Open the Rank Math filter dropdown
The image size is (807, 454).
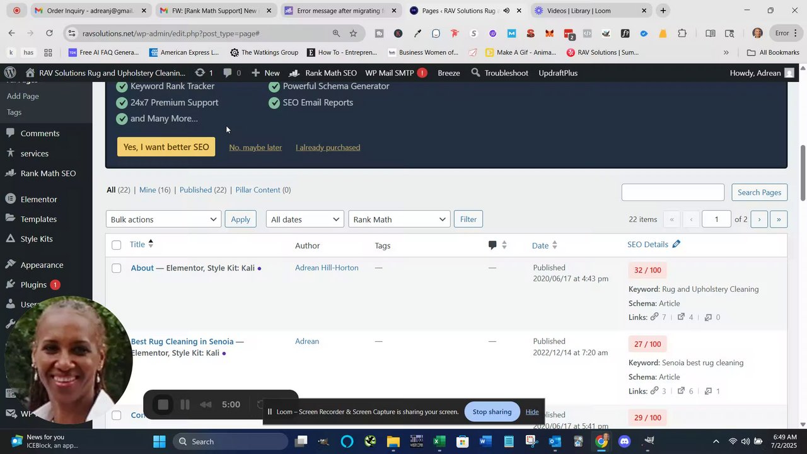[399, 219]
